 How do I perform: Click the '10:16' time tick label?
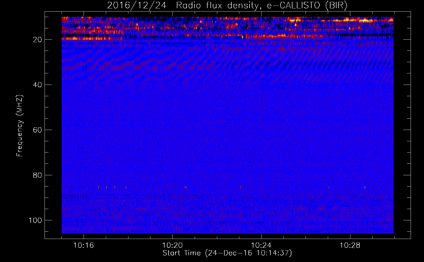(84, 245)
